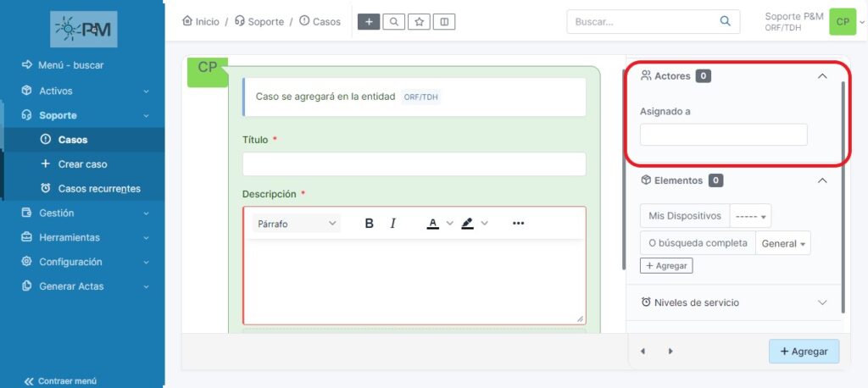Click the Título text field

coord(414,164)
